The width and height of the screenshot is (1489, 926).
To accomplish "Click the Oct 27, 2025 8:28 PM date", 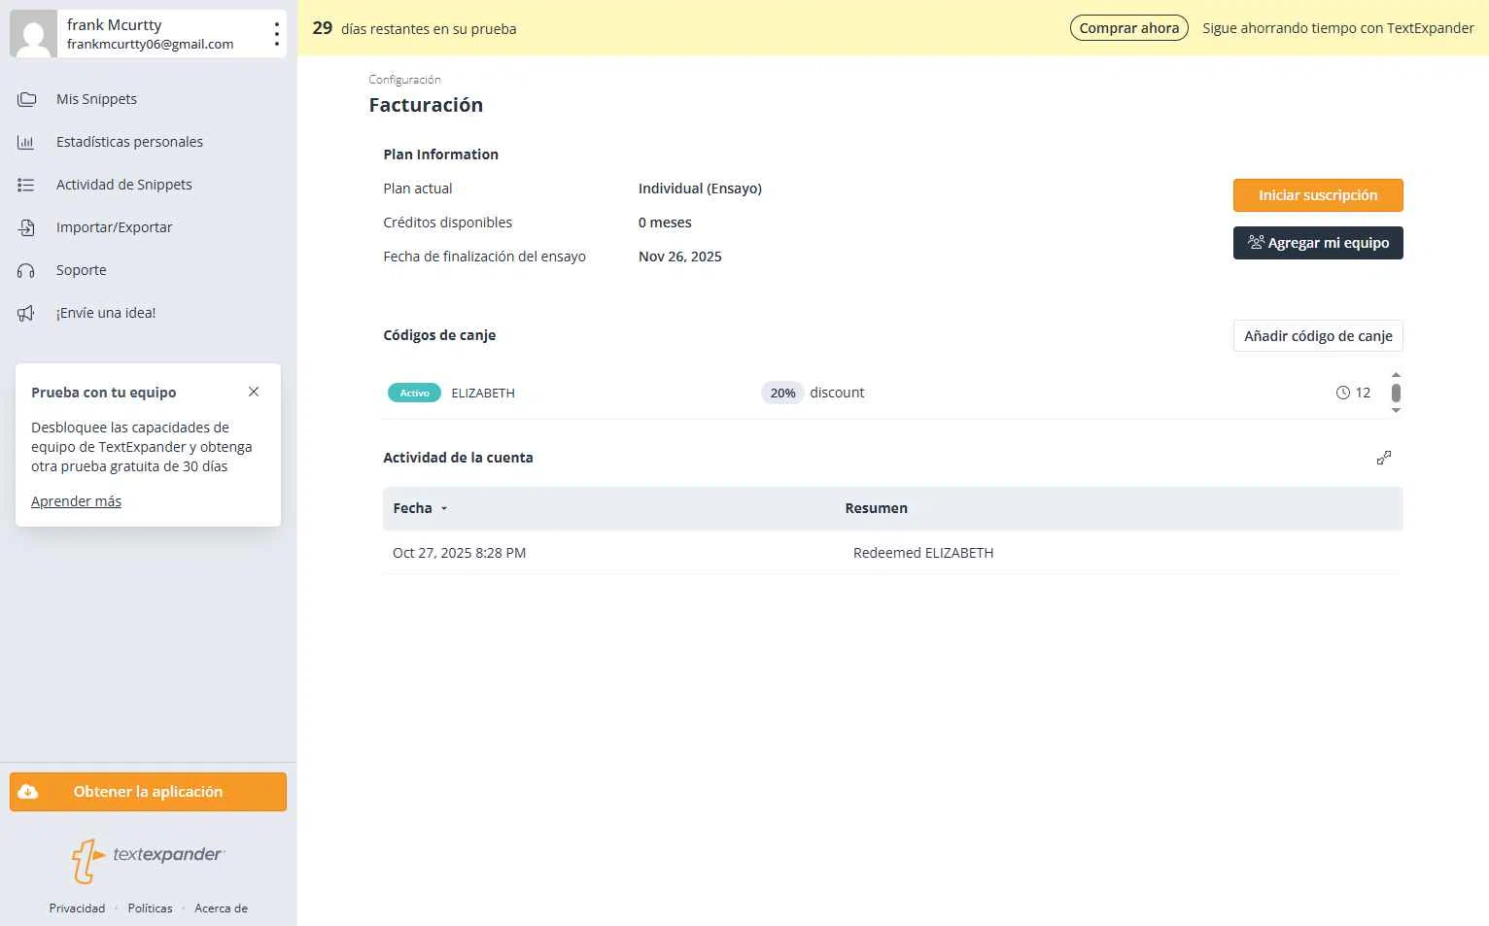I will (459, 553).
